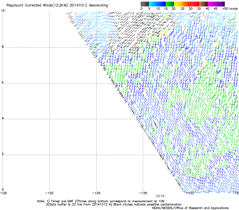Click the longitude axis label '-123'
Screen dimensions: 239x210
(190, 193)
